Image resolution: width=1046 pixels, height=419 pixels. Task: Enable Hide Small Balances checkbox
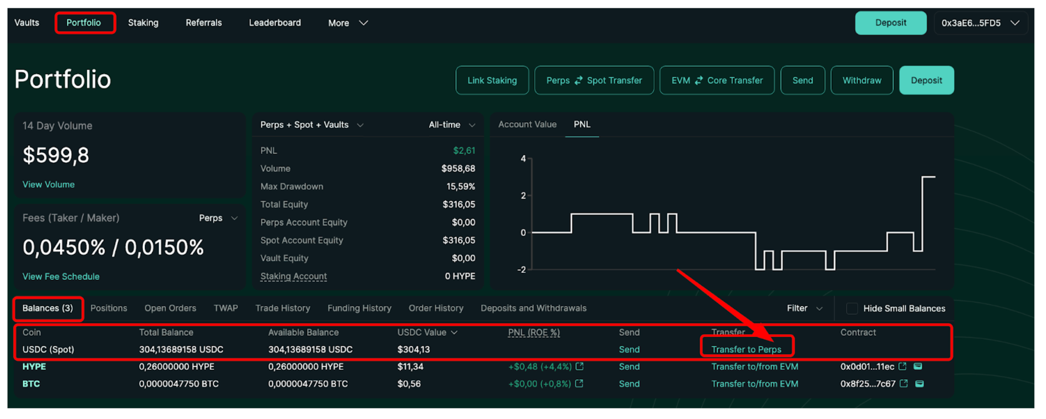pyautogui.click(x=852, y=309)
